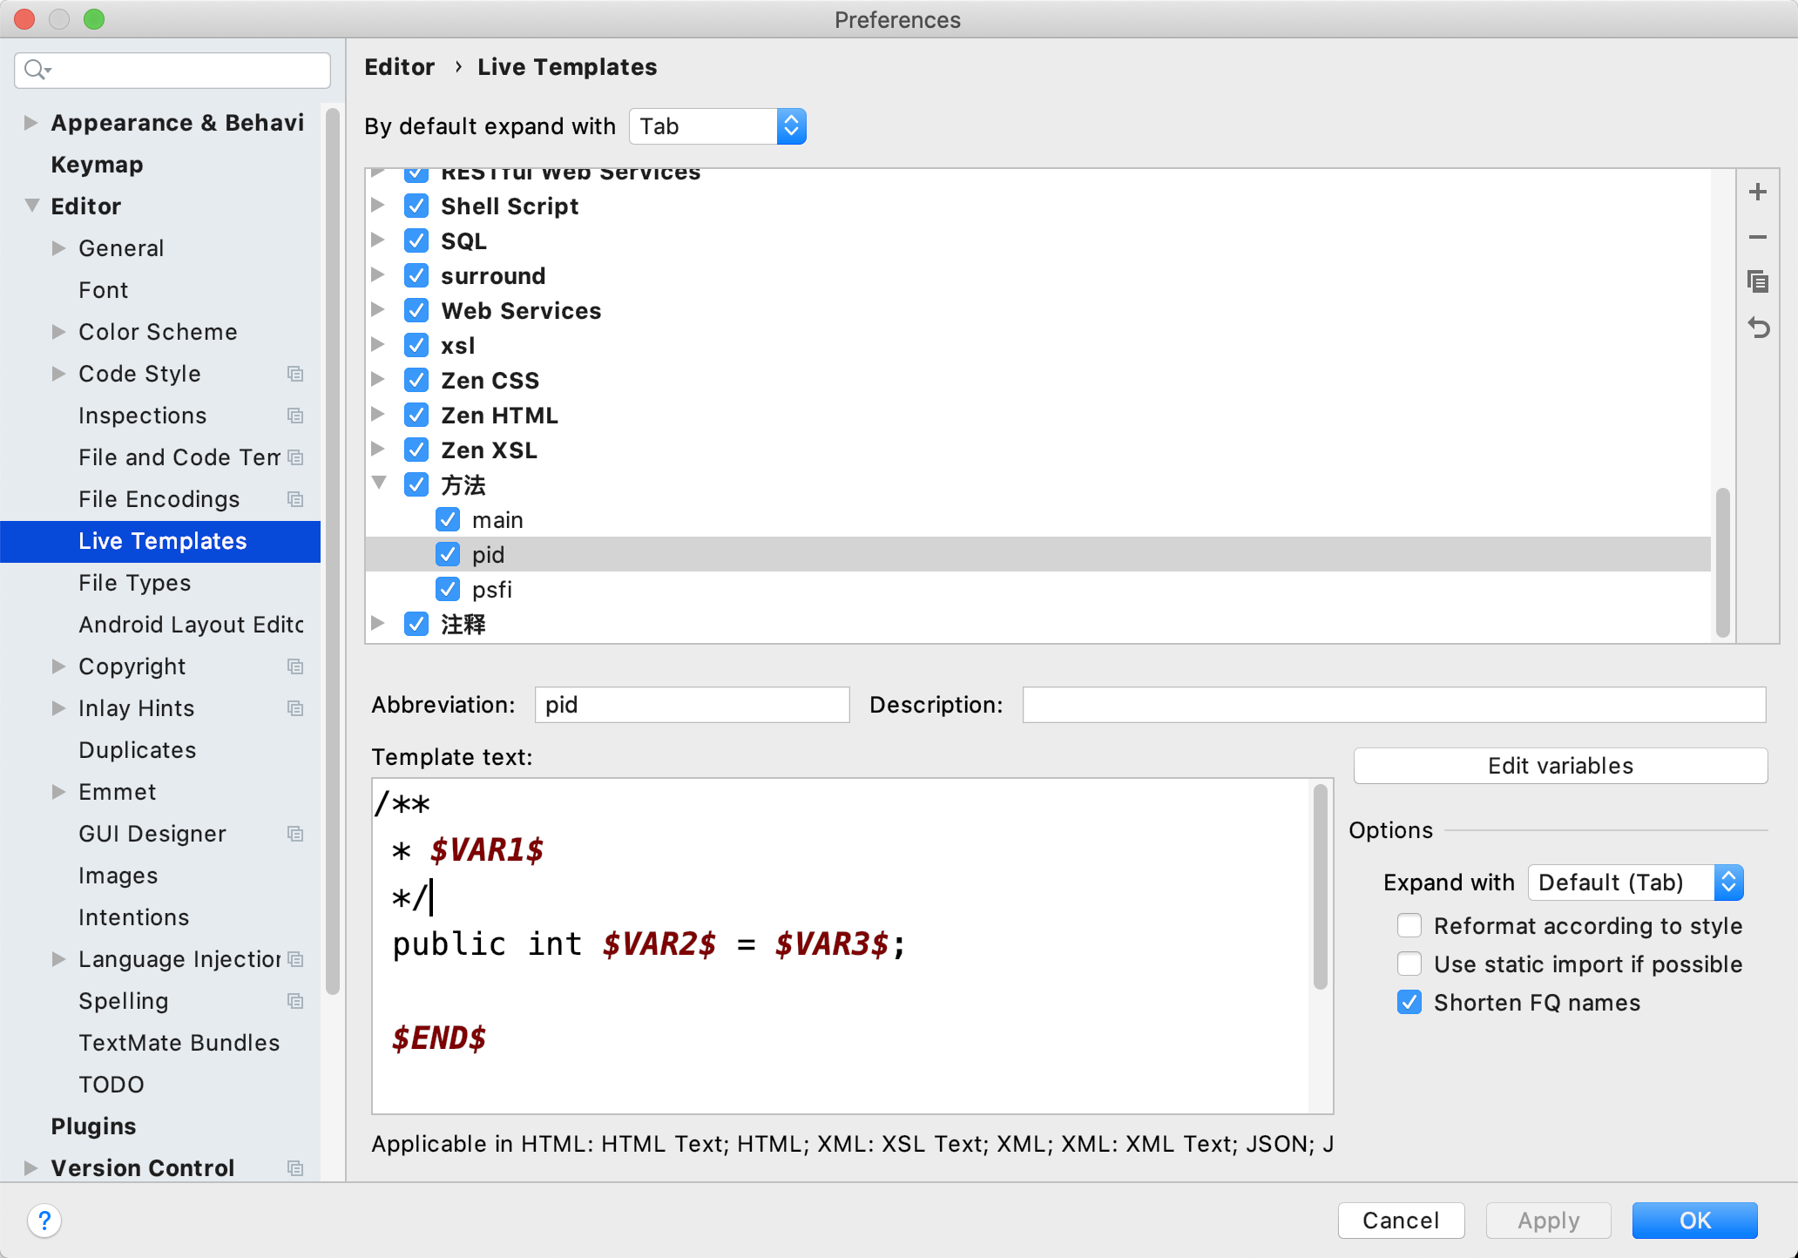Click project-level icon beside Copyright

(295, 666)
